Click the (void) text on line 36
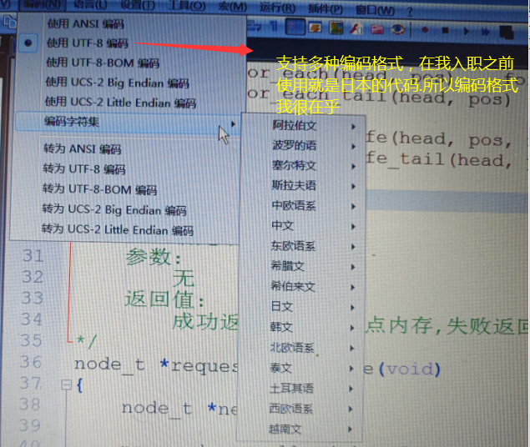 click(410, 369)
